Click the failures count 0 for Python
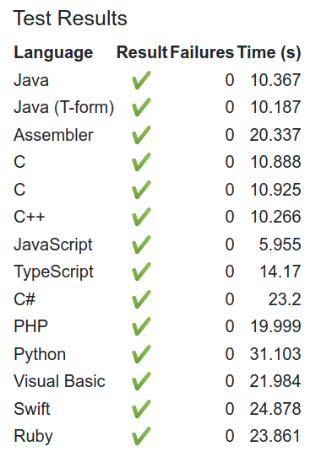Screen dimensions: 321x457 coord(230,354)
